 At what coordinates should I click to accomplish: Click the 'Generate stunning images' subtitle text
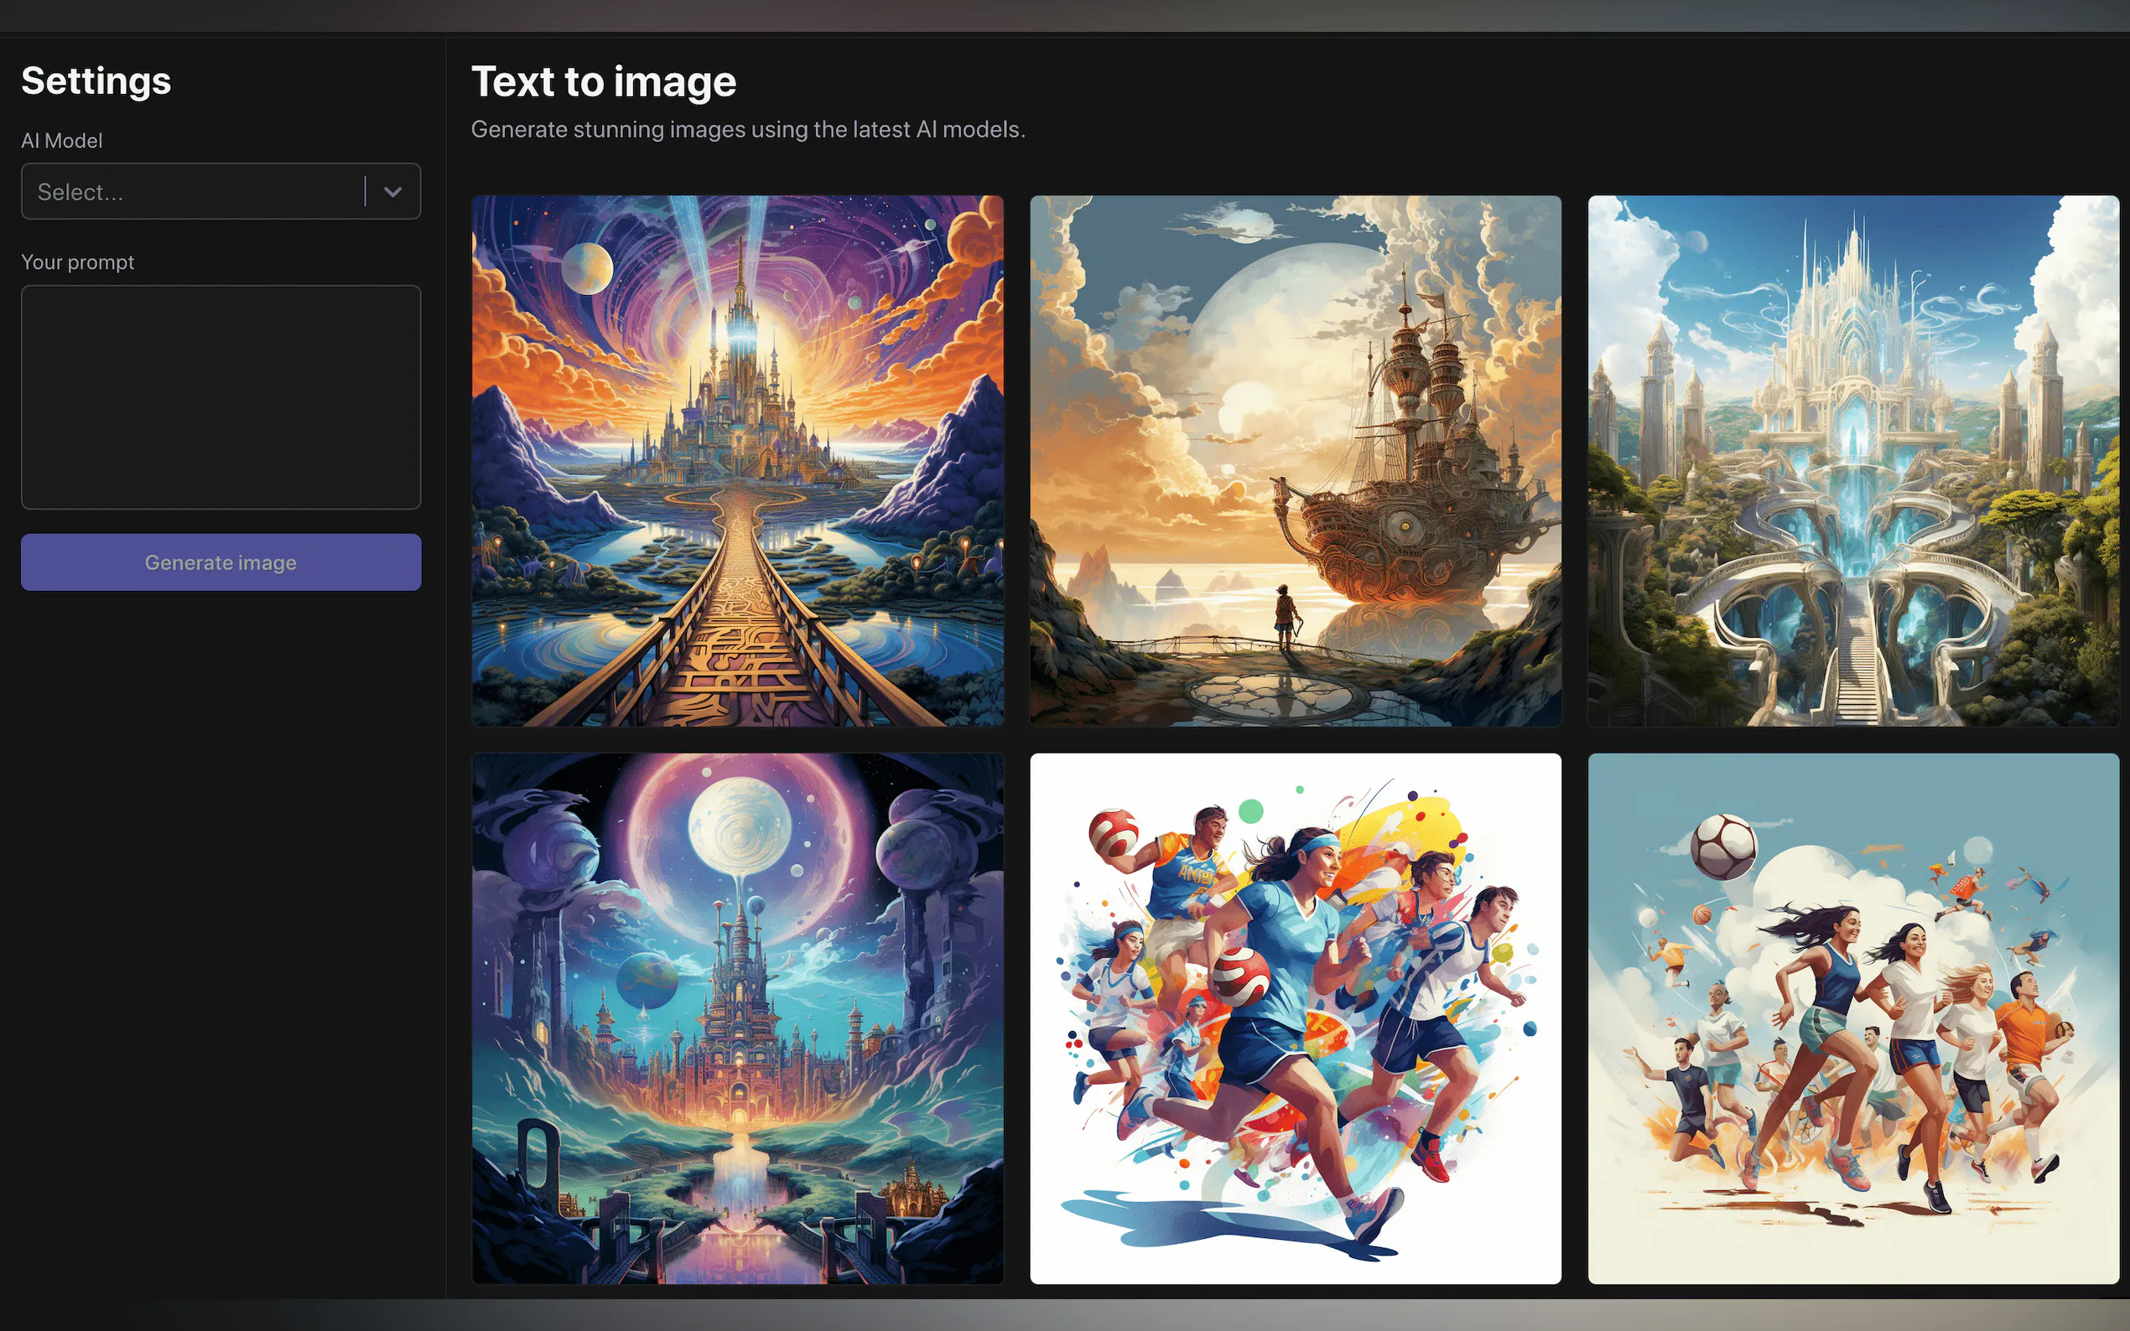pos(747,129)
